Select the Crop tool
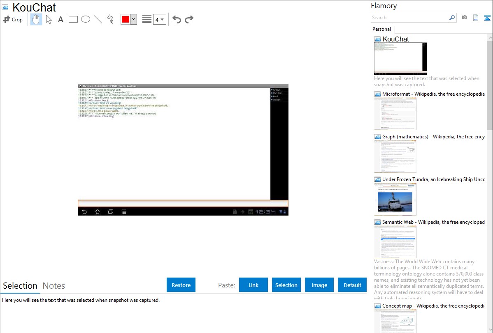 coord(13,19)
